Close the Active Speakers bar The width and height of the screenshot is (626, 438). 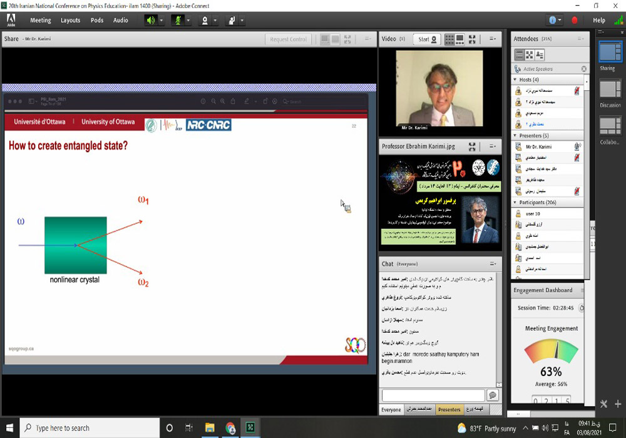pyautogui.click(x=584, y=69)
